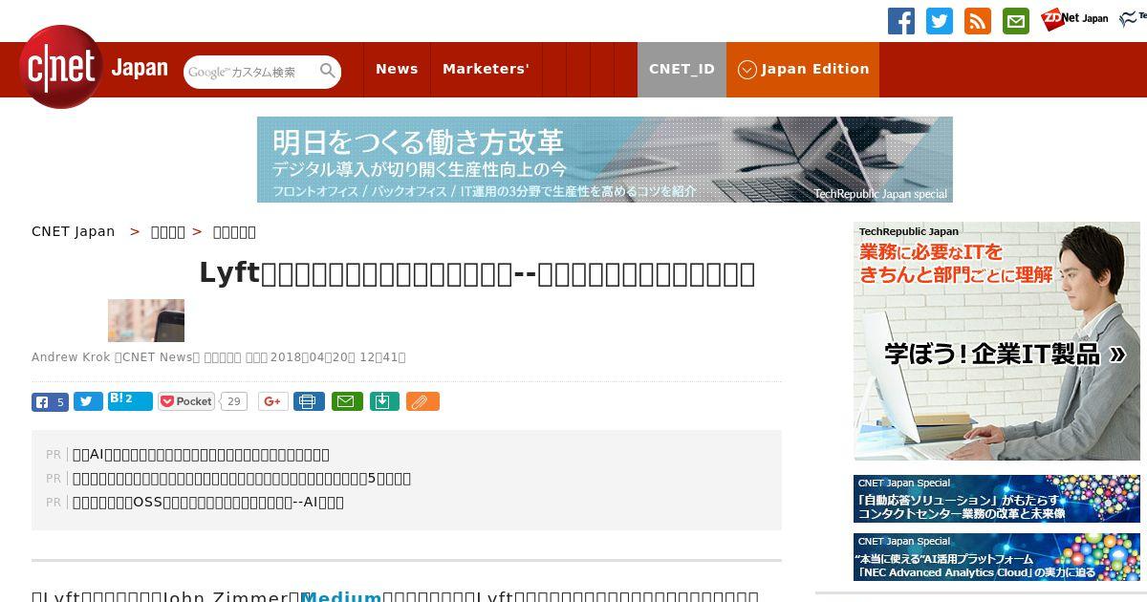Click the orange paperclip clip icon
The image size is (1147, 602).
tap(422, 401)
